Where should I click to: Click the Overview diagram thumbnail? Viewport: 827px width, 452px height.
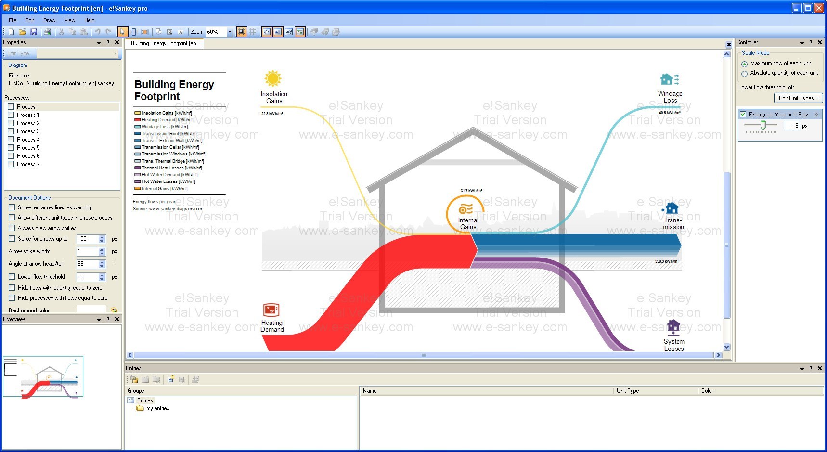point(43,376)
